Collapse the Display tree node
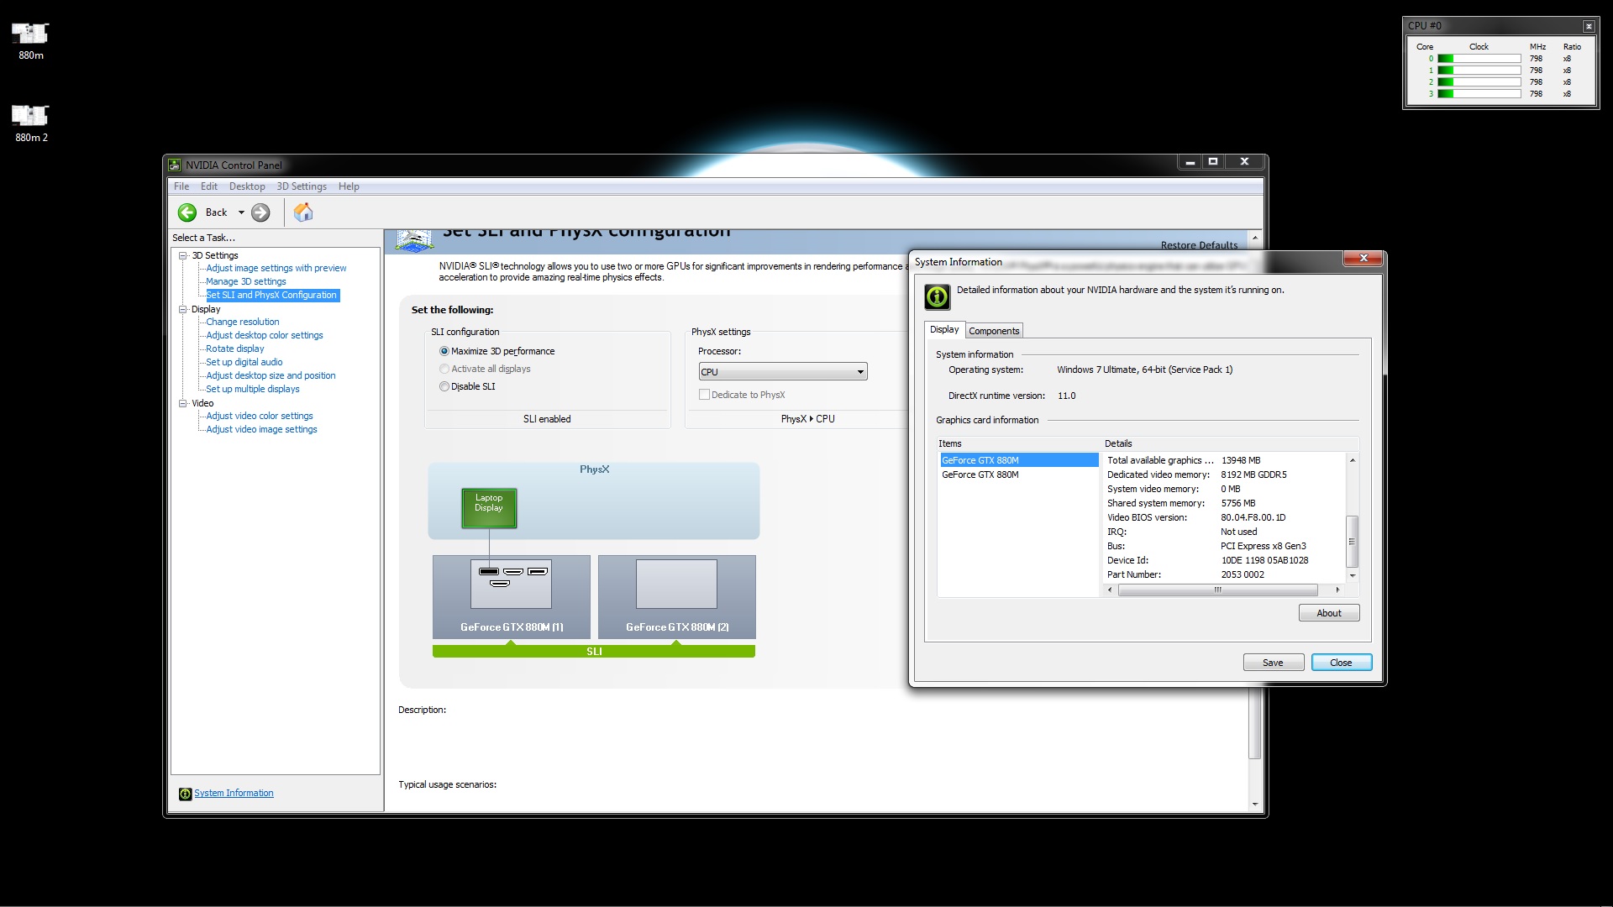Screen dimensions: 1613x907 pyautogui.click(x=182, y=309)
